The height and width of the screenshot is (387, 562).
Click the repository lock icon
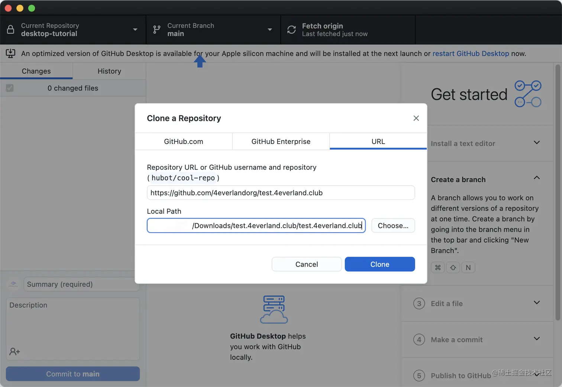pos(10,30)
